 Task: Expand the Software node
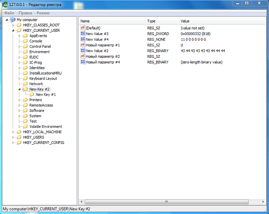20,111
